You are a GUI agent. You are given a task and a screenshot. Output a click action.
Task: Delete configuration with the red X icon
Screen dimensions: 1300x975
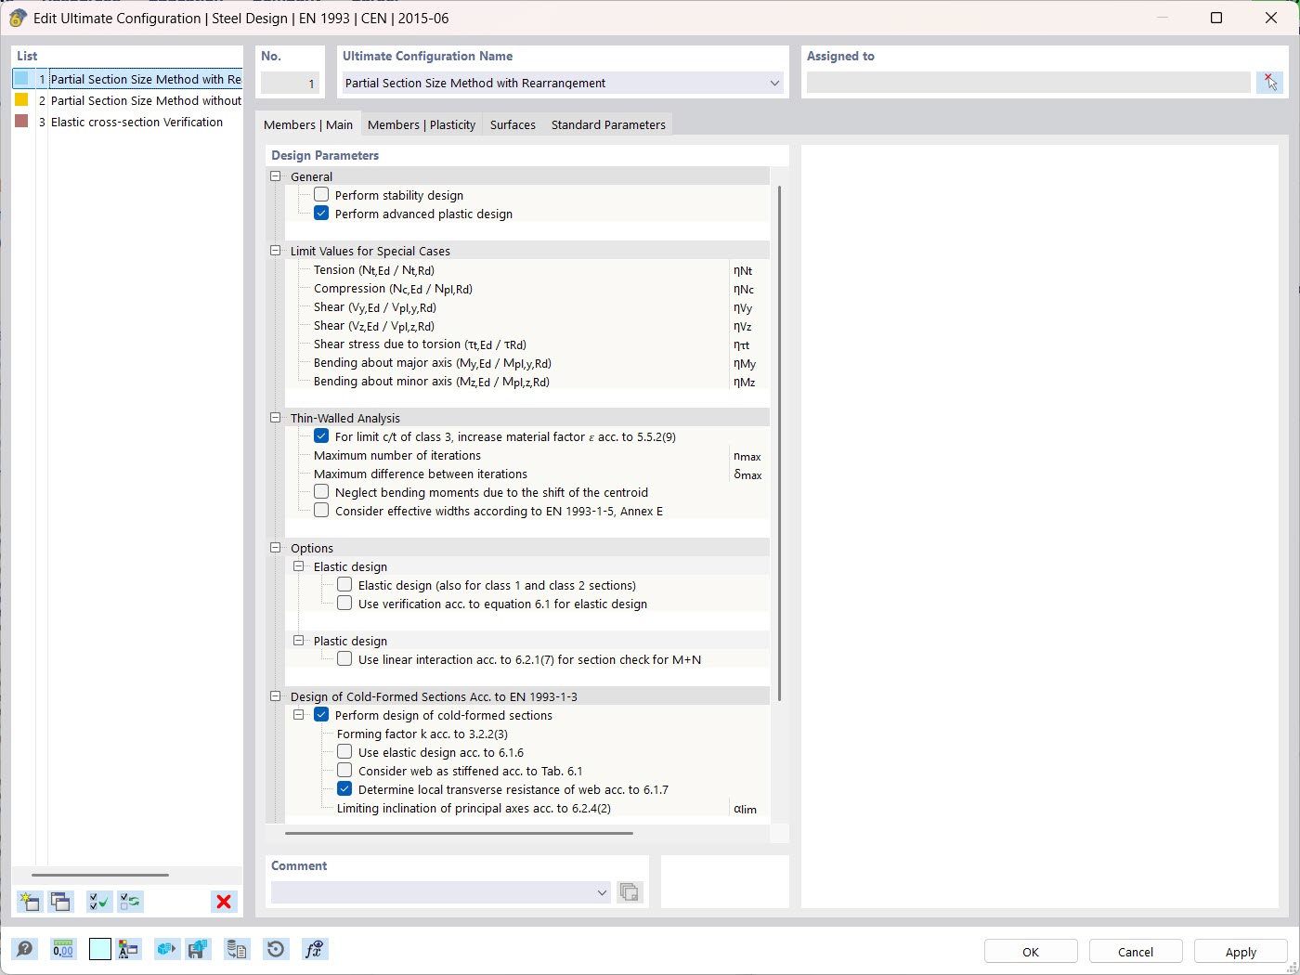(223, 902)
